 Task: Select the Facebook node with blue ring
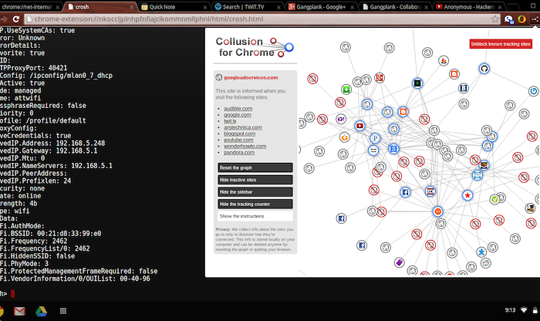[x=405, y=192]
